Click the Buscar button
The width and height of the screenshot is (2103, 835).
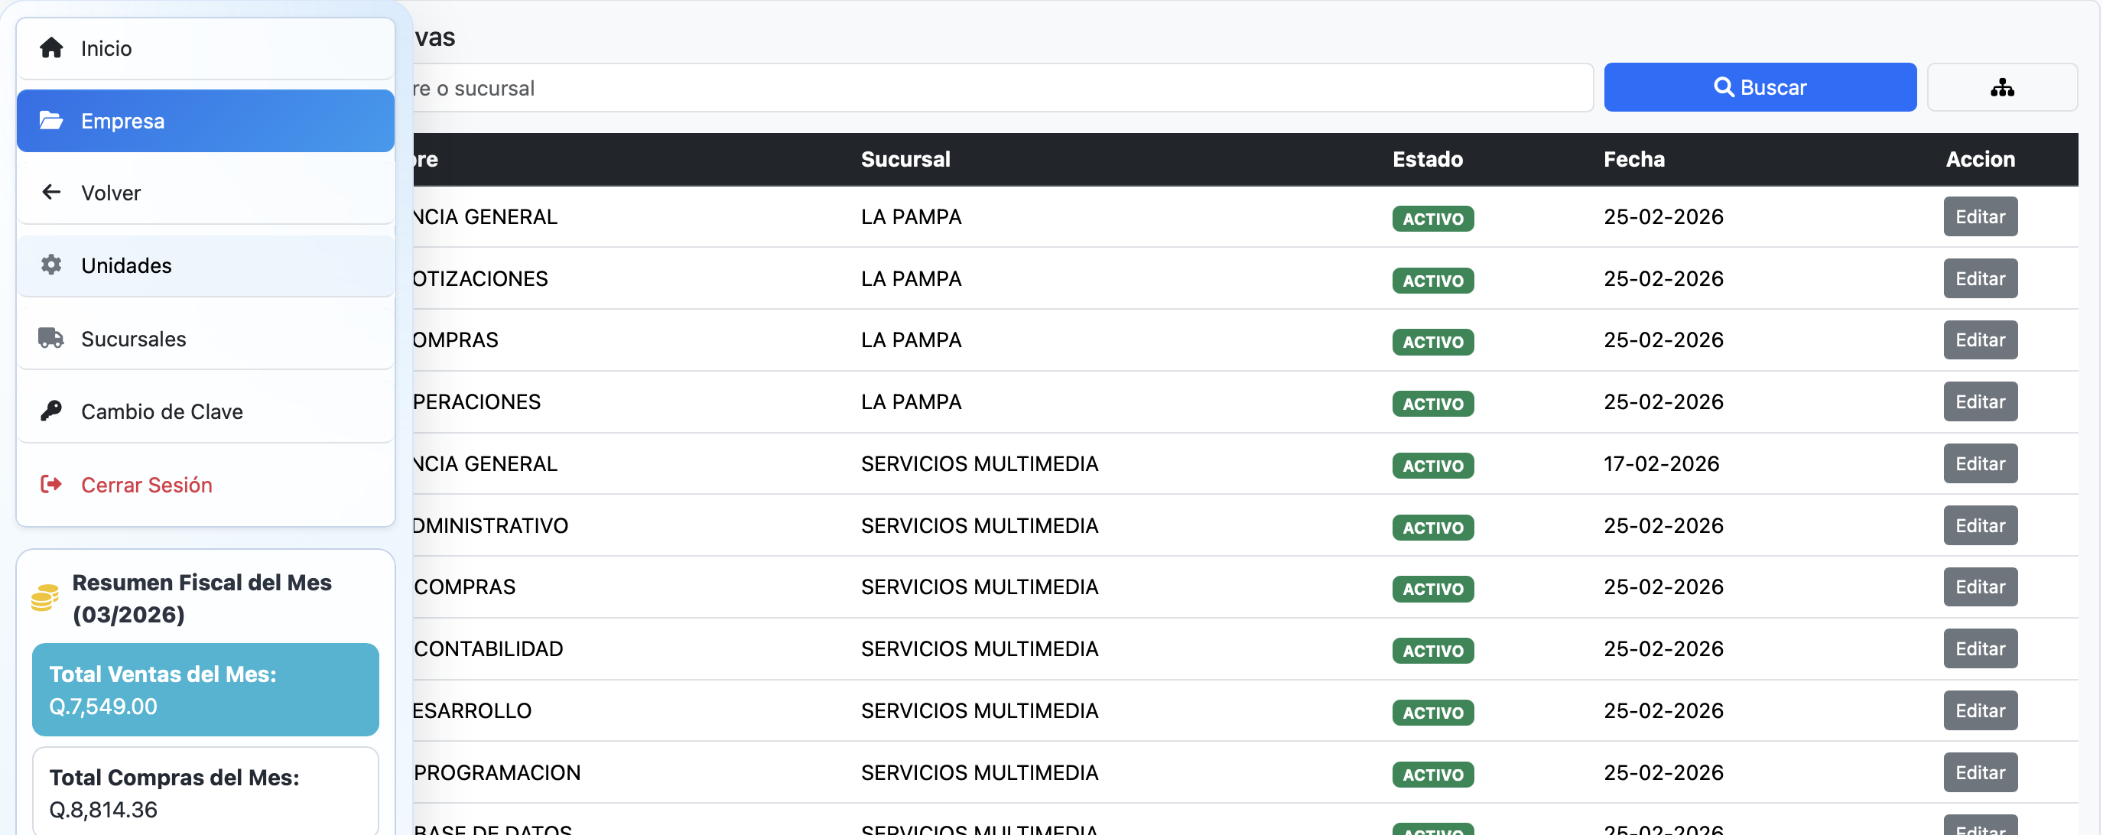pos(1760,86)
